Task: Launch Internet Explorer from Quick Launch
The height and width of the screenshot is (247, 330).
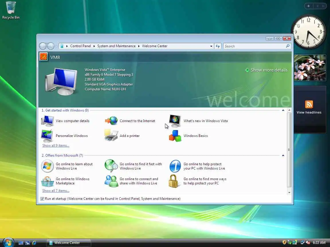Action: coord(34,243)
